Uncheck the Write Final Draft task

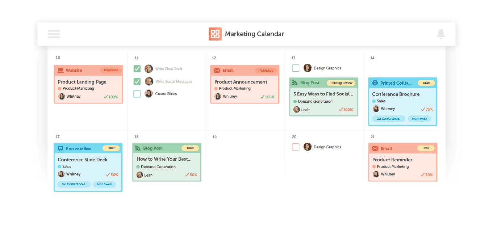click(x=137, y=68)
